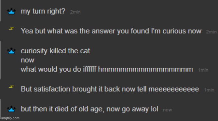Click the imgflip.com watermark link
This screenshot has width=218, height=121.
10,118
